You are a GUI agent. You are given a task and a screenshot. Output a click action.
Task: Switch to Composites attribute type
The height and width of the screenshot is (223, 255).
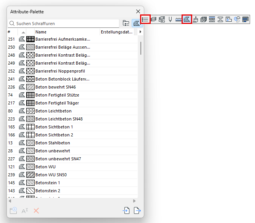(212, 19)
